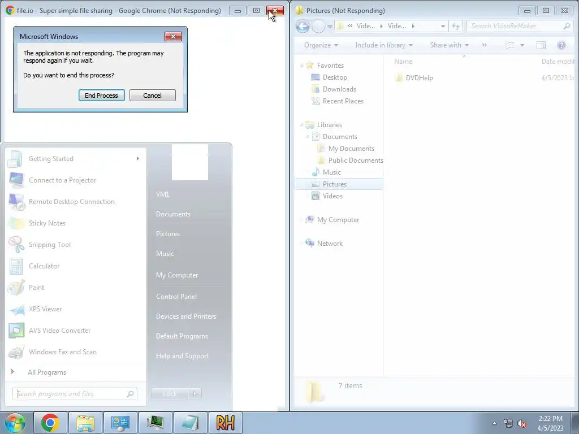Open Documents from Start menu right pane
The image size is (579, 434).
[173, 214]
